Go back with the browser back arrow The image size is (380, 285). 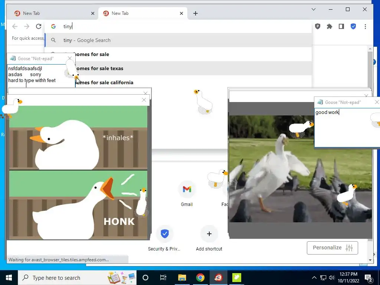(x=15, y=26)
